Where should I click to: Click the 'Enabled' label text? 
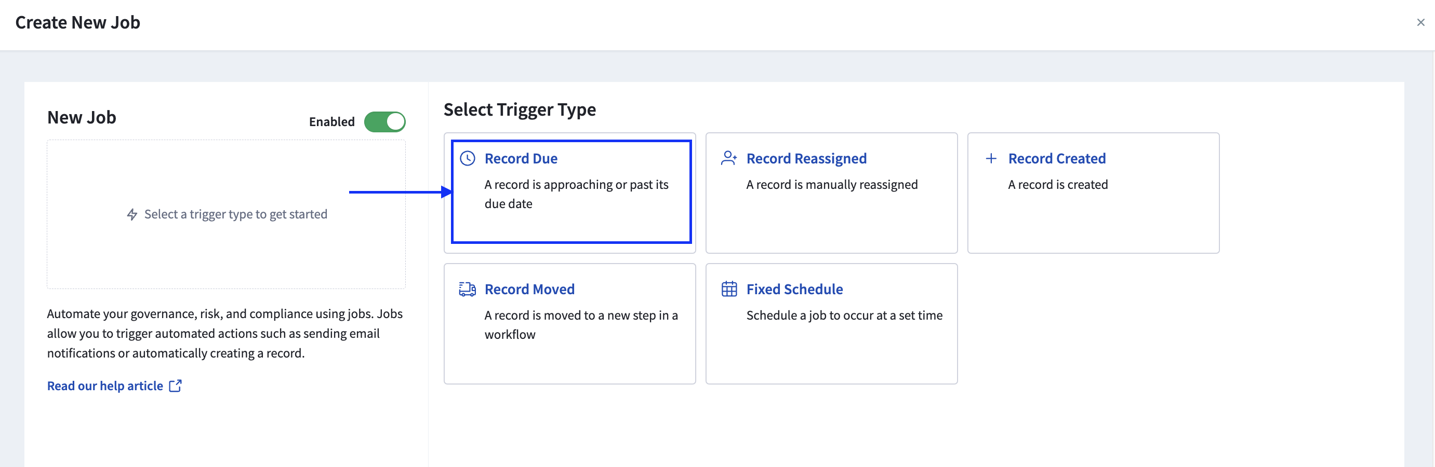[x=331, y=122]
